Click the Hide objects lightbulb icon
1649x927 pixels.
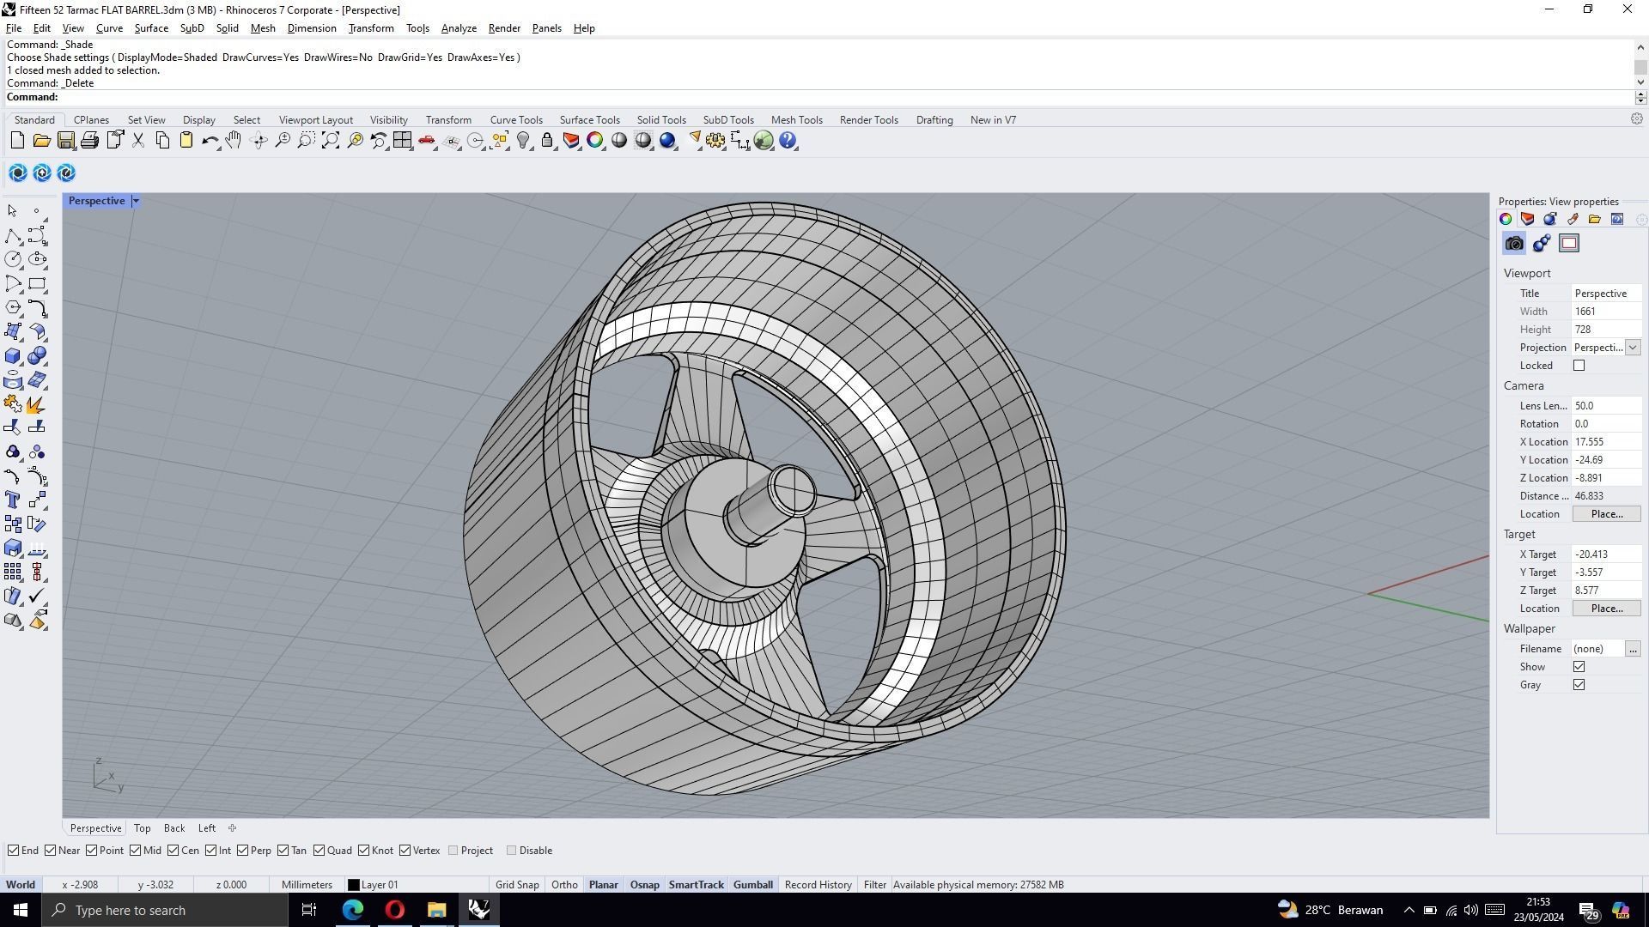[x=523, y=141]
